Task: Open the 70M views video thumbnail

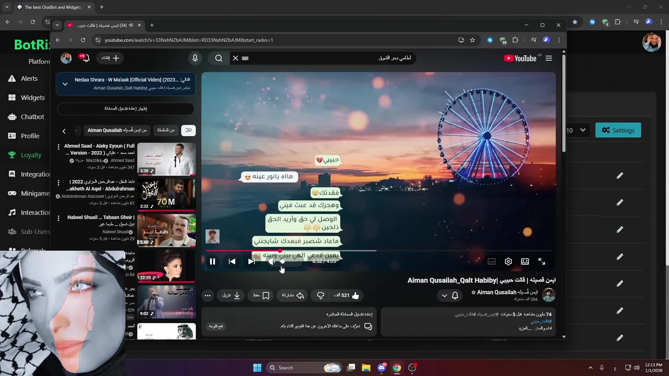Action: 167,195
